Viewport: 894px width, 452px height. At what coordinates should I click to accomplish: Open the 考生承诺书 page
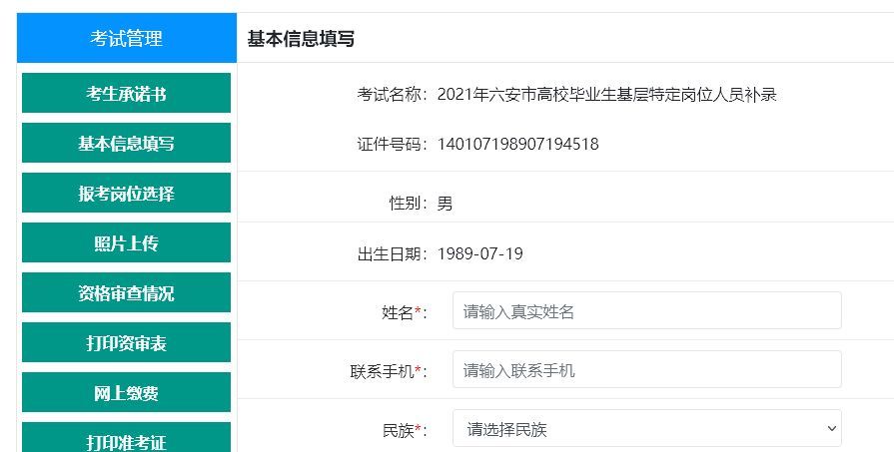pyautogui.click(x=126, y=94)
